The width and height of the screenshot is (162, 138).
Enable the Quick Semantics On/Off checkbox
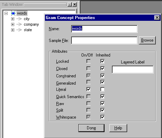tap(88, 96)
